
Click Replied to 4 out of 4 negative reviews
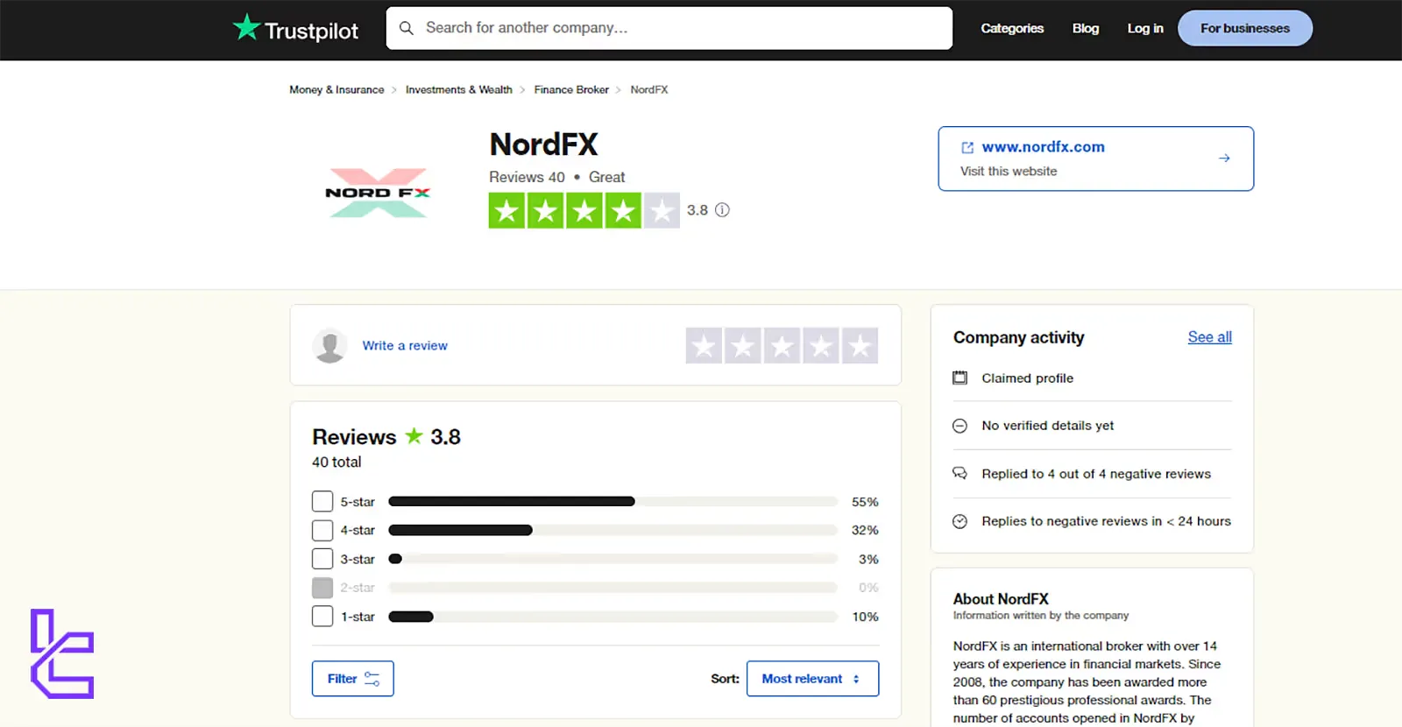coord(1096,474)
